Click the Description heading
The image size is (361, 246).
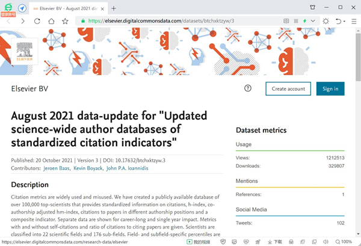(x=30, y=185)
